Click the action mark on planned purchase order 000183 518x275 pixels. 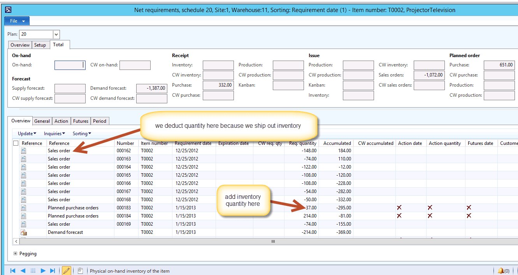pos(399,207)
